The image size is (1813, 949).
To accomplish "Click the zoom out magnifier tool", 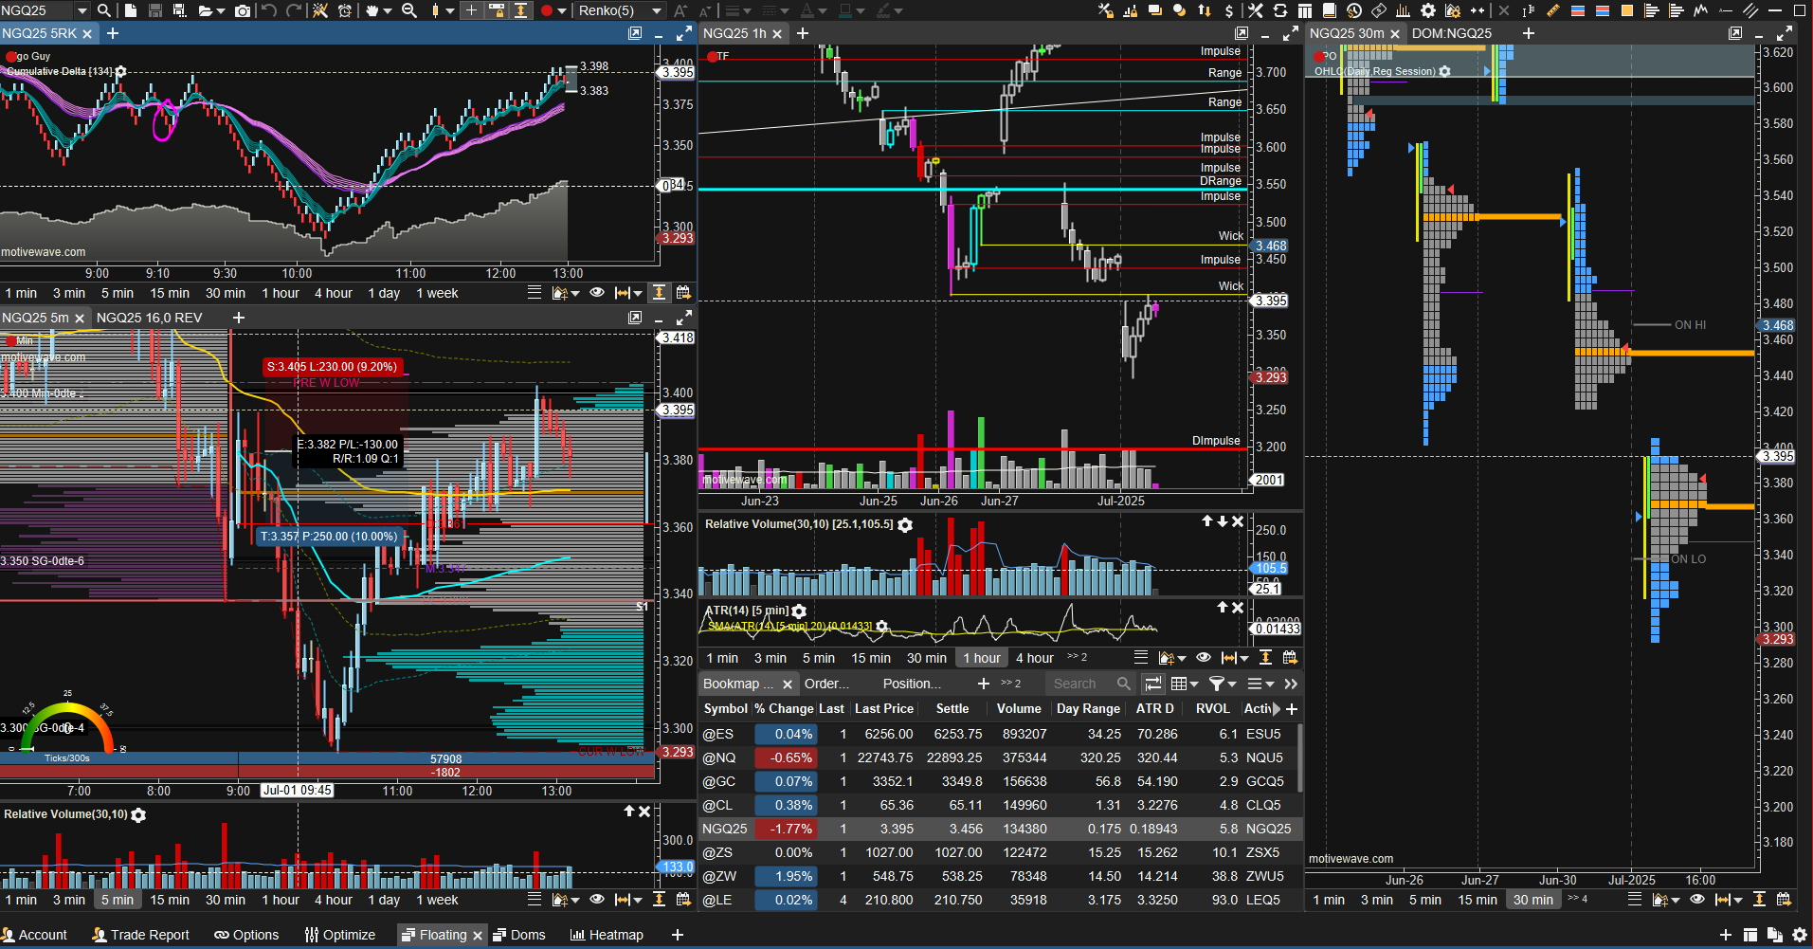I will click(409, 10).
